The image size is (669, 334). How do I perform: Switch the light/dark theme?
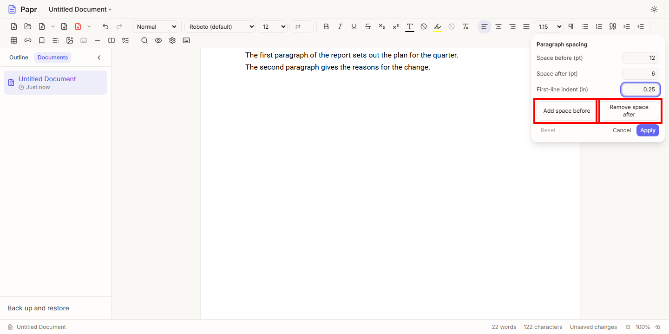pos(654,9)
